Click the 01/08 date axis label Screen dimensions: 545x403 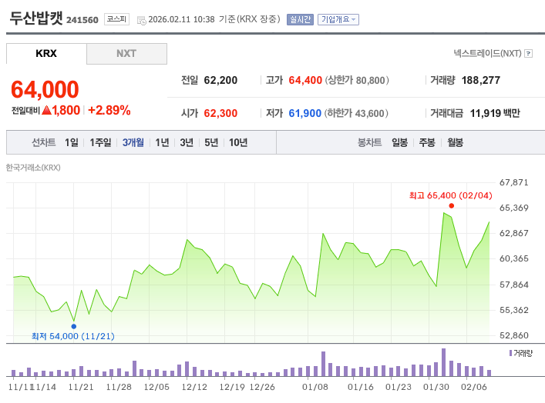click(315, 387)
